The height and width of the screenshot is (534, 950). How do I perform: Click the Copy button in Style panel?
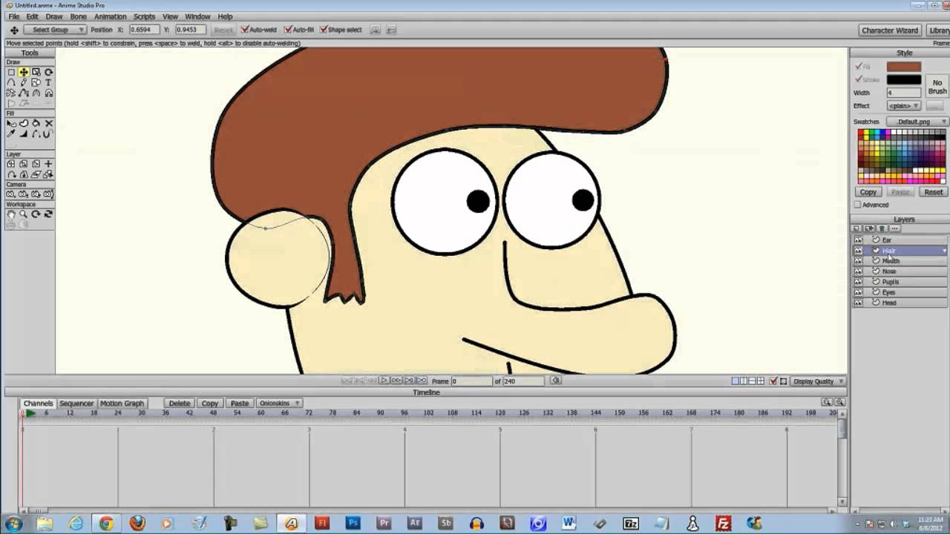[x=868, y=192]
